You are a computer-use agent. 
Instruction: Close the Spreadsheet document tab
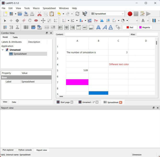[121, 102]
